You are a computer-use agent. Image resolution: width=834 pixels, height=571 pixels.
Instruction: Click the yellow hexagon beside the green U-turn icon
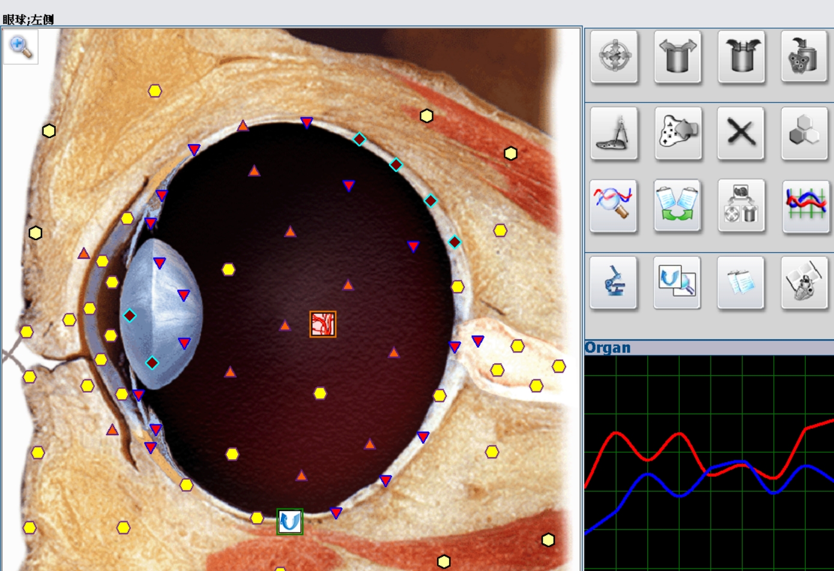tap(257, 518)
